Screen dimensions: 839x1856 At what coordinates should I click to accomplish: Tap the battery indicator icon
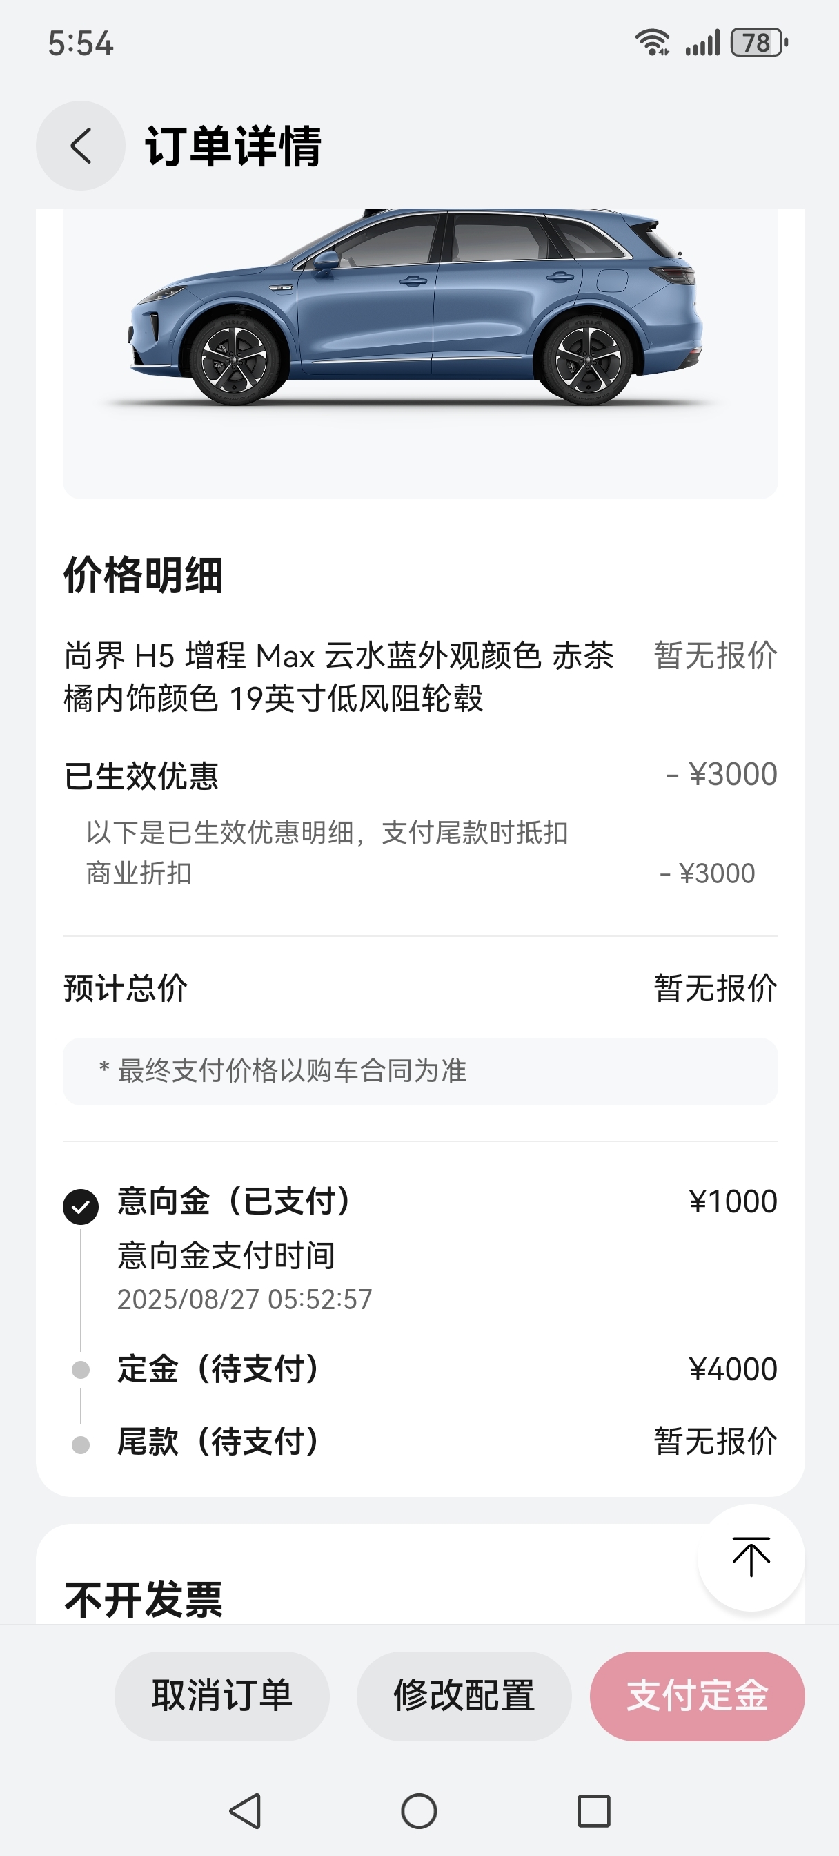coord(759,43)
